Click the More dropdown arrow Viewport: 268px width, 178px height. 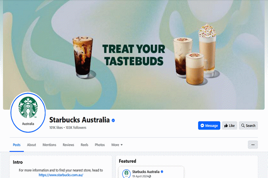pyautogui.click(x=122, y=145)
